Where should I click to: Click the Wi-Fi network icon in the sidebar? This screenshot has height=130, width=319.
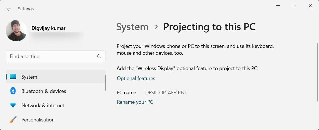pos(13,105)
